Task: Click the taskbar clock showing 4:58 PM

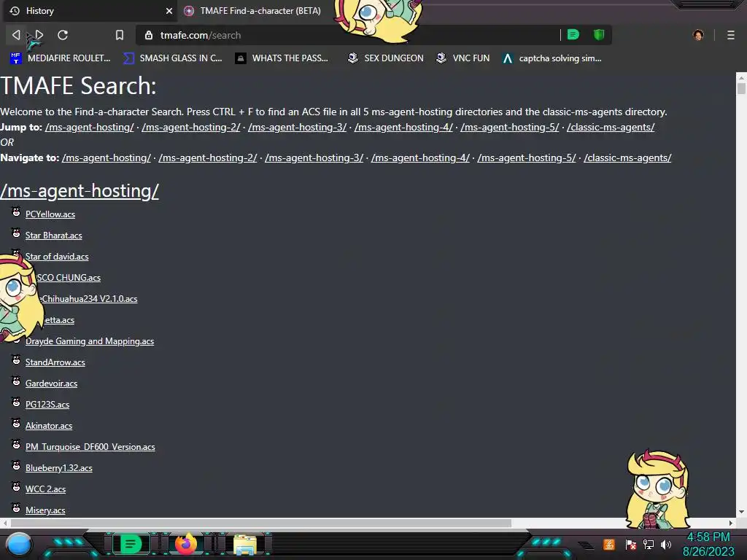Action: [x=708, y=537]
